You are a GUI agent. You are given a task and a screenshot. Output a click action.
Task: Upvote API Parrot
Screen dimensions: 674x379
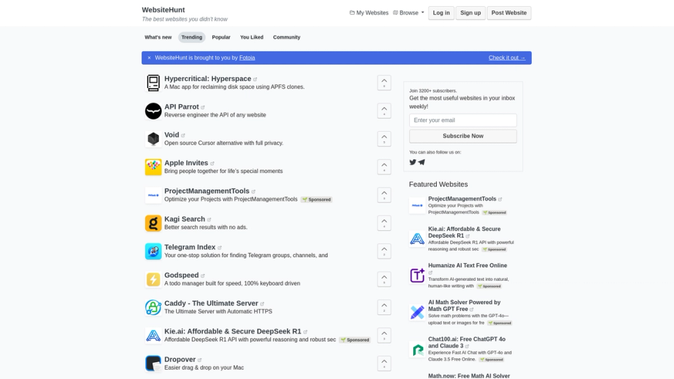[x=384, y=111]
